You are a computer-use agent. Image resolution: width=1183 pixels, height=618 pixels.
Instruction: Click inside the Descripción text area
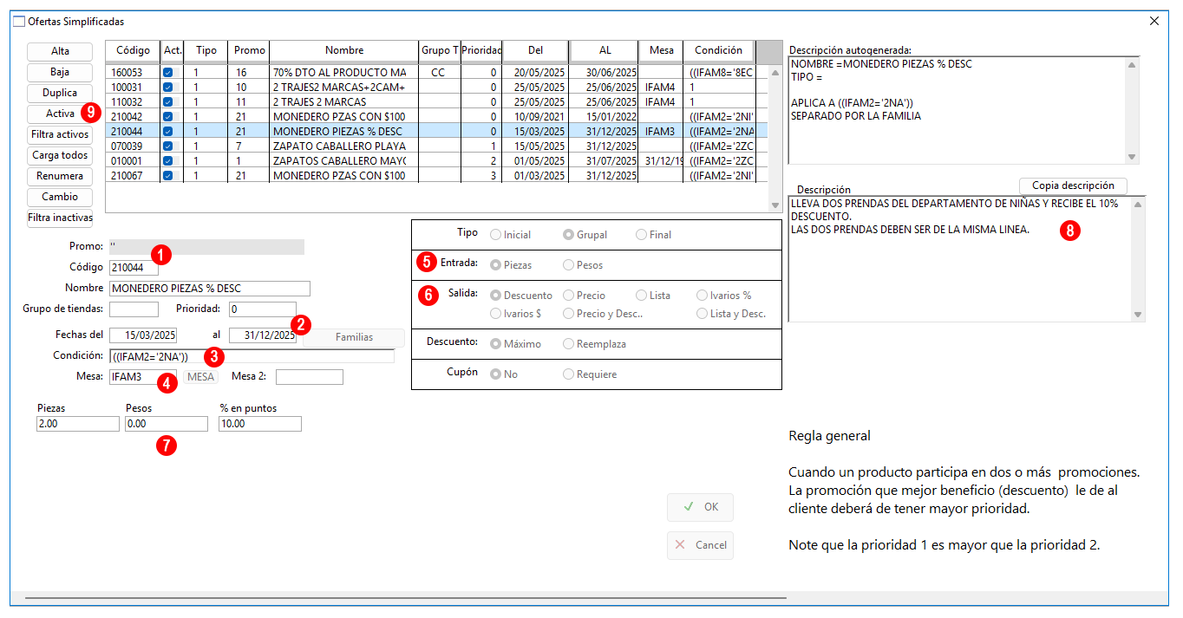(958, 258)
